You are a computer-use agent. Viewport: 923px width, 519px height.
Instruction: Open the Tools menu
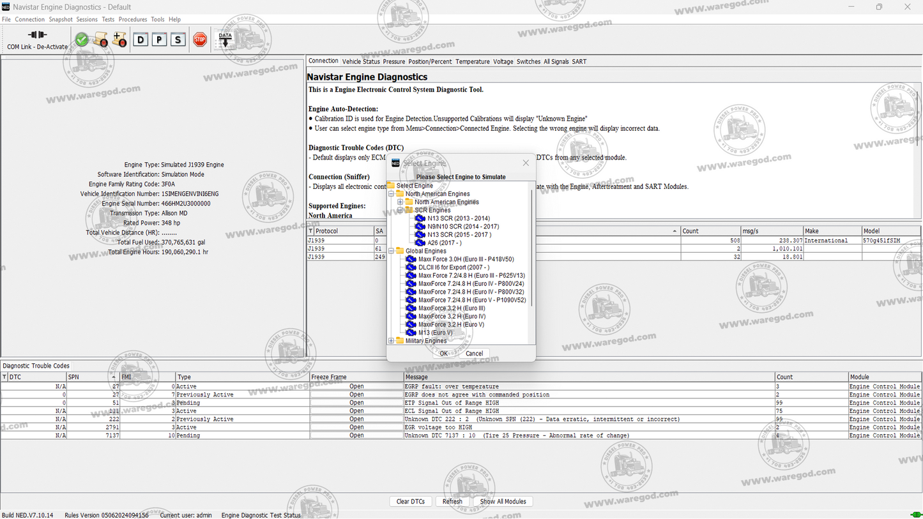158,20
